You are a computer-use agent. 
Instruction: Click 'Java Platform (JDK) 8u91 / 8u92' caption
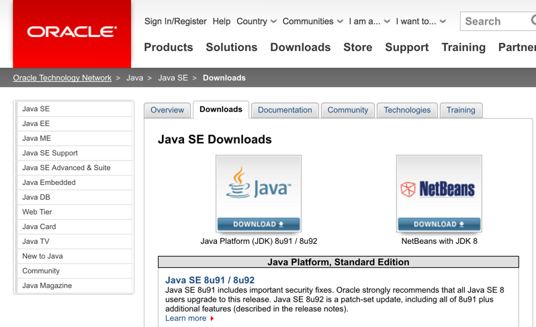pos(259,241)
